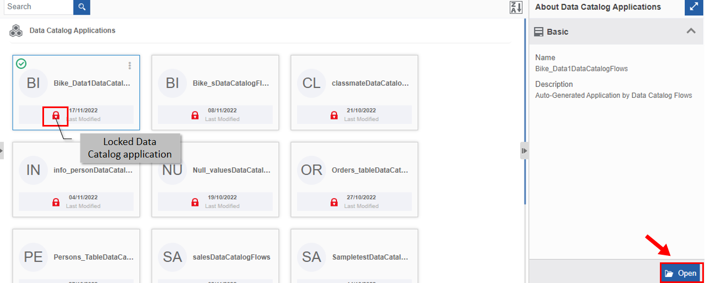The width and height of the screenshot is (705, 283).
Task: Click the 04/11/2022 last modified date
Action: [83, 197]
